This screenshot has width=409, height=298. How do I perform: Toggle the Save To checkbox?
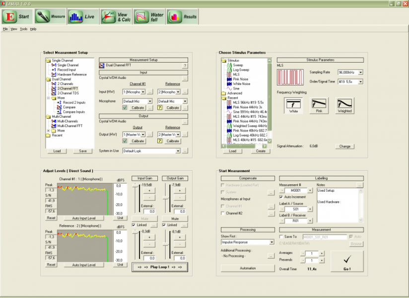coord(281,236)
